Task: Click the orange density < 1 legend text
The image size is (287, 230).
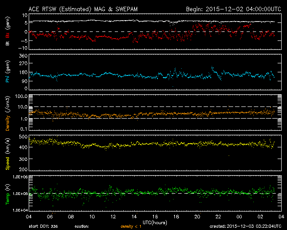Action: coord(131,227)
